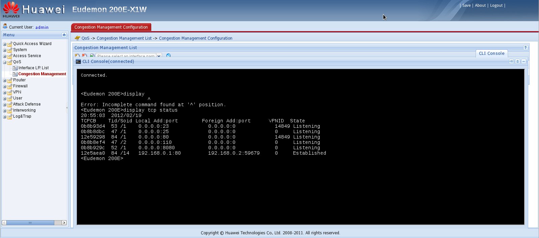Expand the User tree node
539x238 pixels.
(5, 98)
